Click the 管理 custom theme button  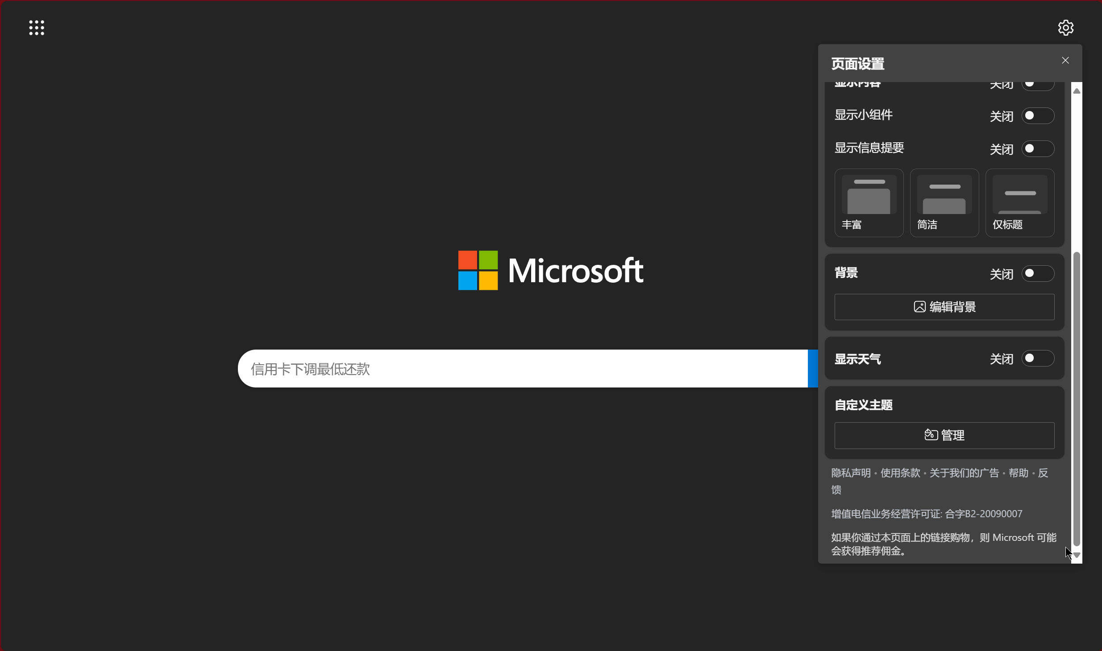[x=944, y=435]
